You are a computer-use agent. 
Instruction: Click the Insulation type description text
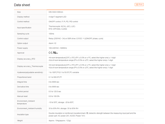click(92, 114)
